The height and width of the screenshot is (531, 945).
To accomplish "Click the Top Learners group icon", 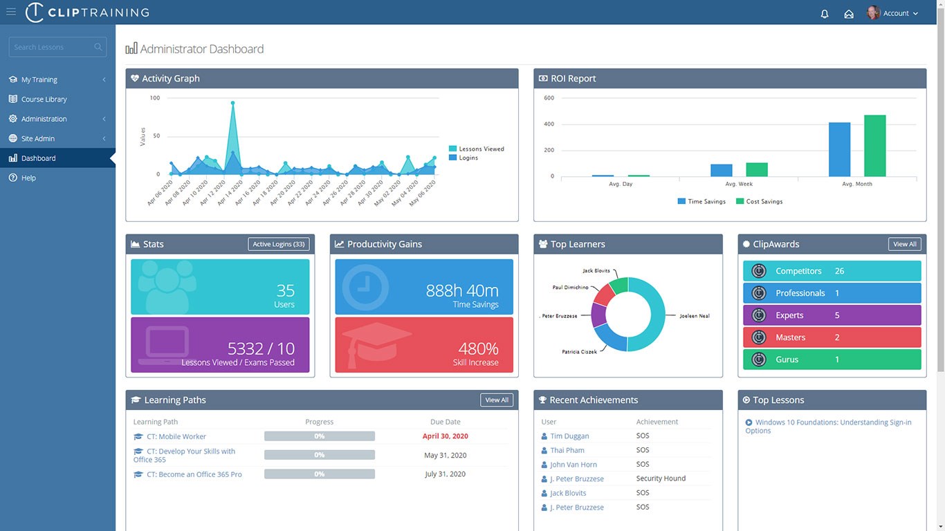I will (543, 244).
